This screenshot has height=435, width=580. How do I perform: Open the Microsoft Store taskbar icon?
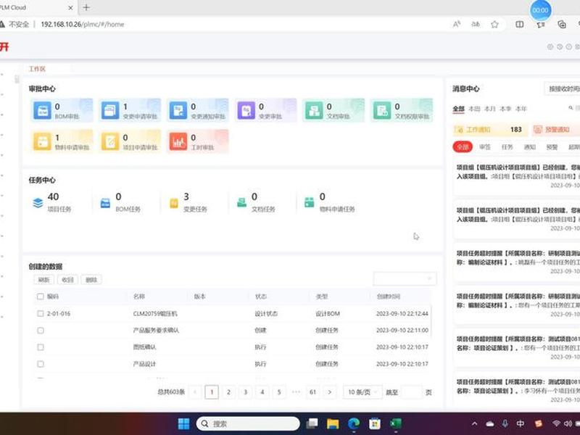(375, 423)
